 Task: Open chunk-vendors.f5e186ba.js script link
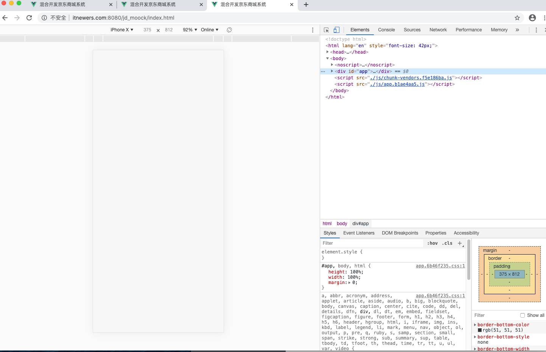pyautogui.click(x=411, y=78)
